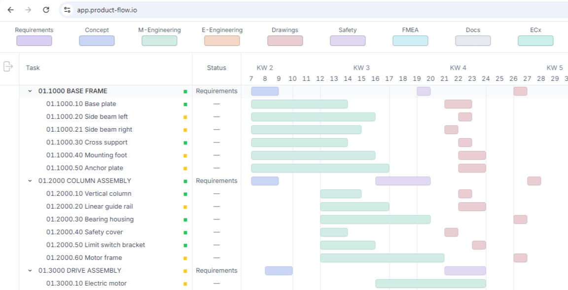568x290 pixels.
Task: Click the collapse sidebar icon beside Task header
Action: coord(8,66)
